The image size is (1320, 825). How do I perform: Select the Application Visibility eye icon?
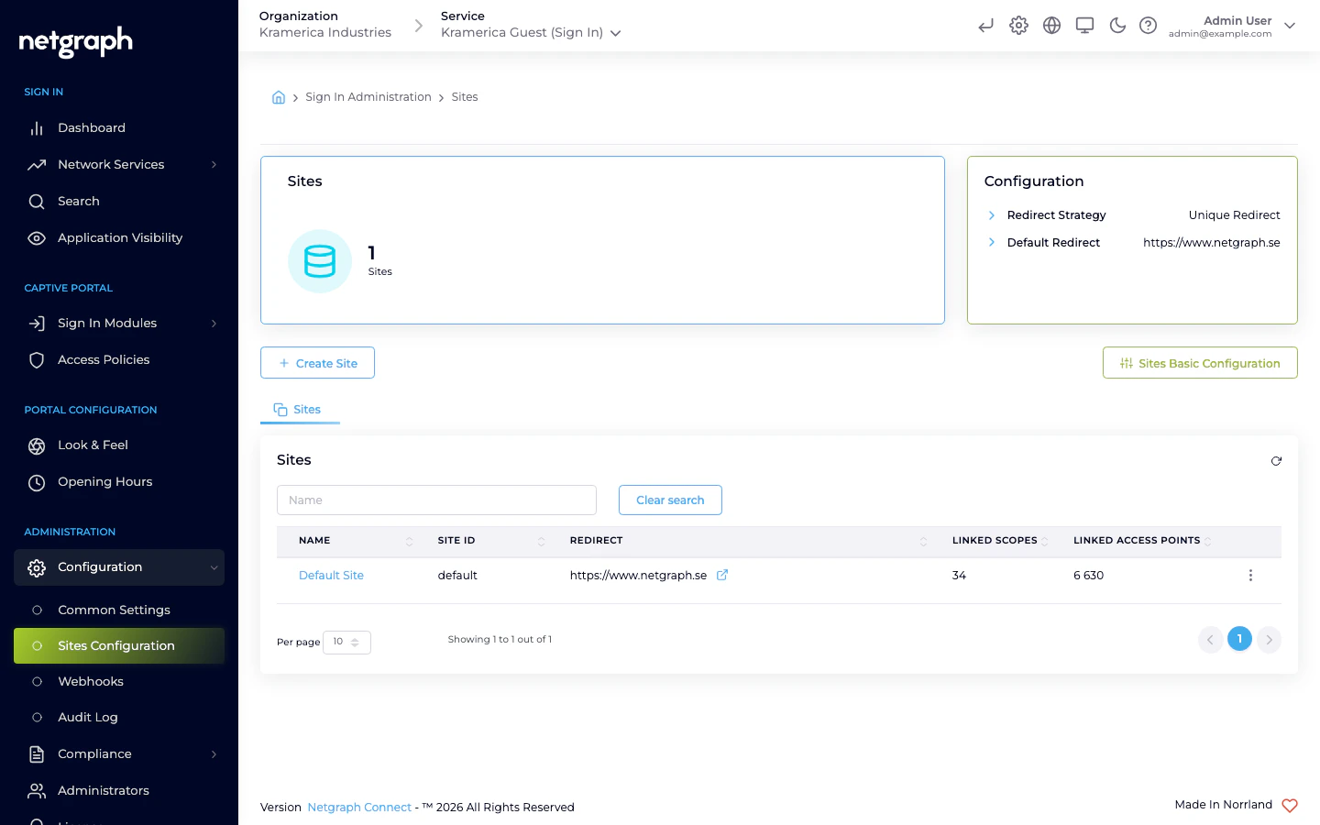pos(37,237)
